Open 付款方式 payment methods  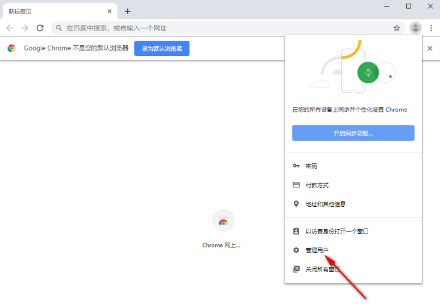[354, 185]
